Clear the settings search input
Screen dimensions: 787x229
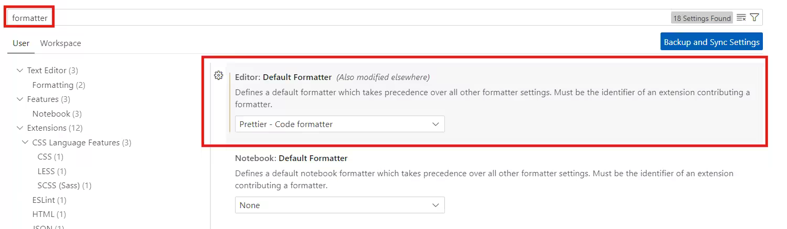[x=741, y=18]
